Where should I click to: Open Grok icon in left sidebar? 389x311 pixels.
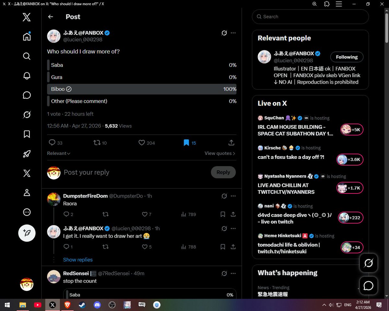coord(27,114)
